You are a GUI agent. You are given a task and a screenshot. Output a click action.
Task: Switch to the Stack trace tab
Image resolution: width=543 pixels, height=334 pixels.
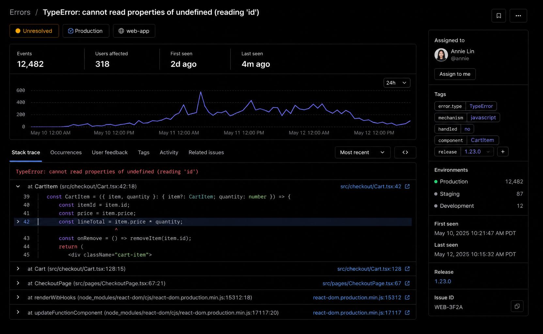click(26, 152)
